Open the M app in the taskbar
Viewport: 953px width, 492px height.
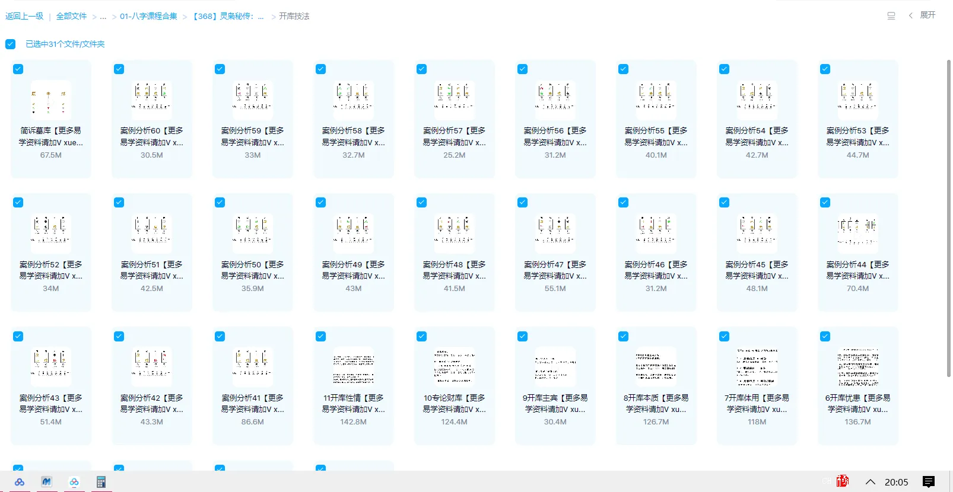(x=46, y=482)
